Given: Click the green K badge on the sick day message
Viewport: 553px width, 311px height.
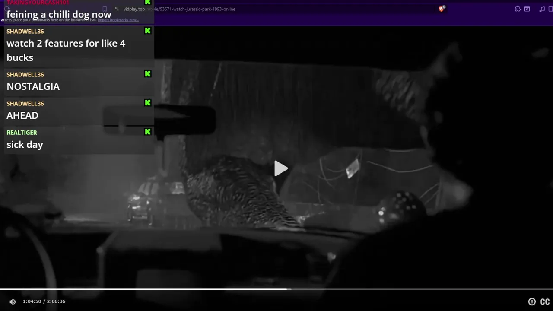Looking at the screenshot, I should click(148, 132).
